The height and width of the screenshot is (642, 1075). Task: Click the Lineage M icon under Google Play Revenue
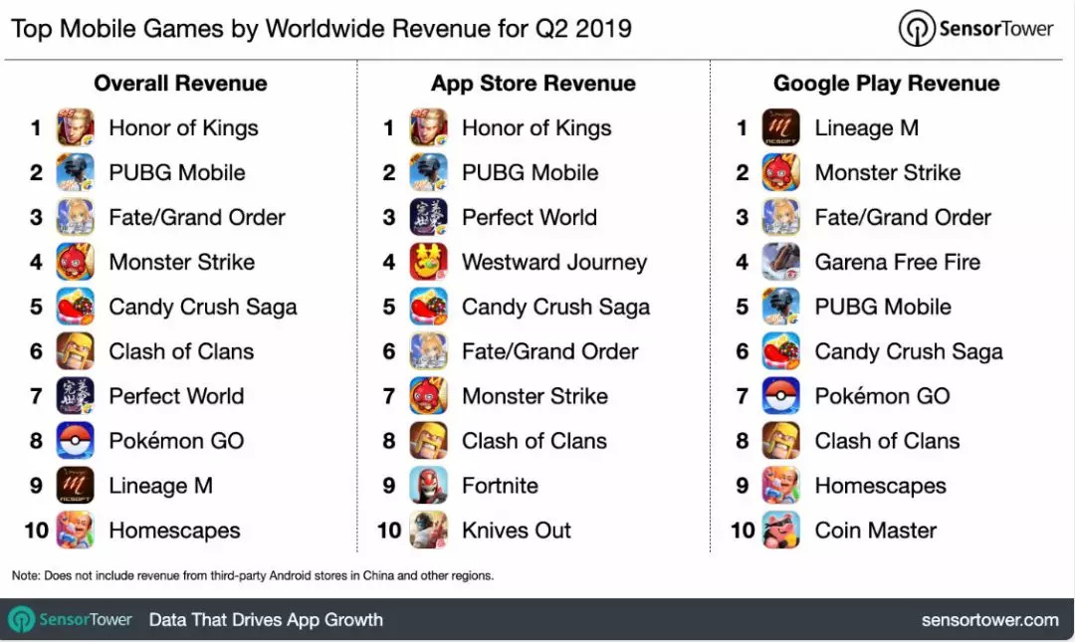[x=781, y=128]
